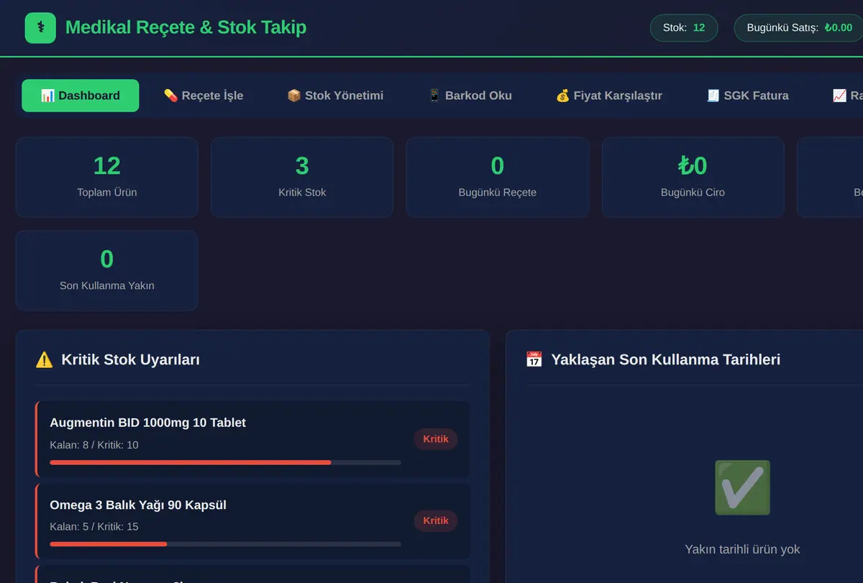This screenshot has height=583, width=863.
Task: Select Fiyat Karşılaştır tab
Action: click(609, 96)
